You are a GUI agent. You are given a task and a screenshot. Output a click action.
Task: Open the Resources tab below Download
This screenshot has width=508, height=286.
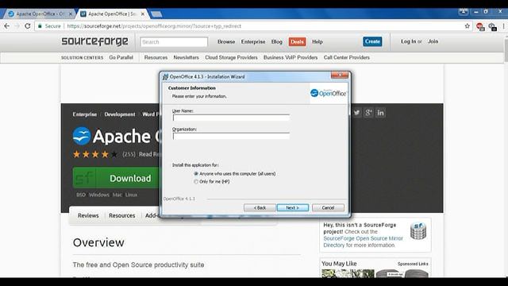click(x=121, y=215)
